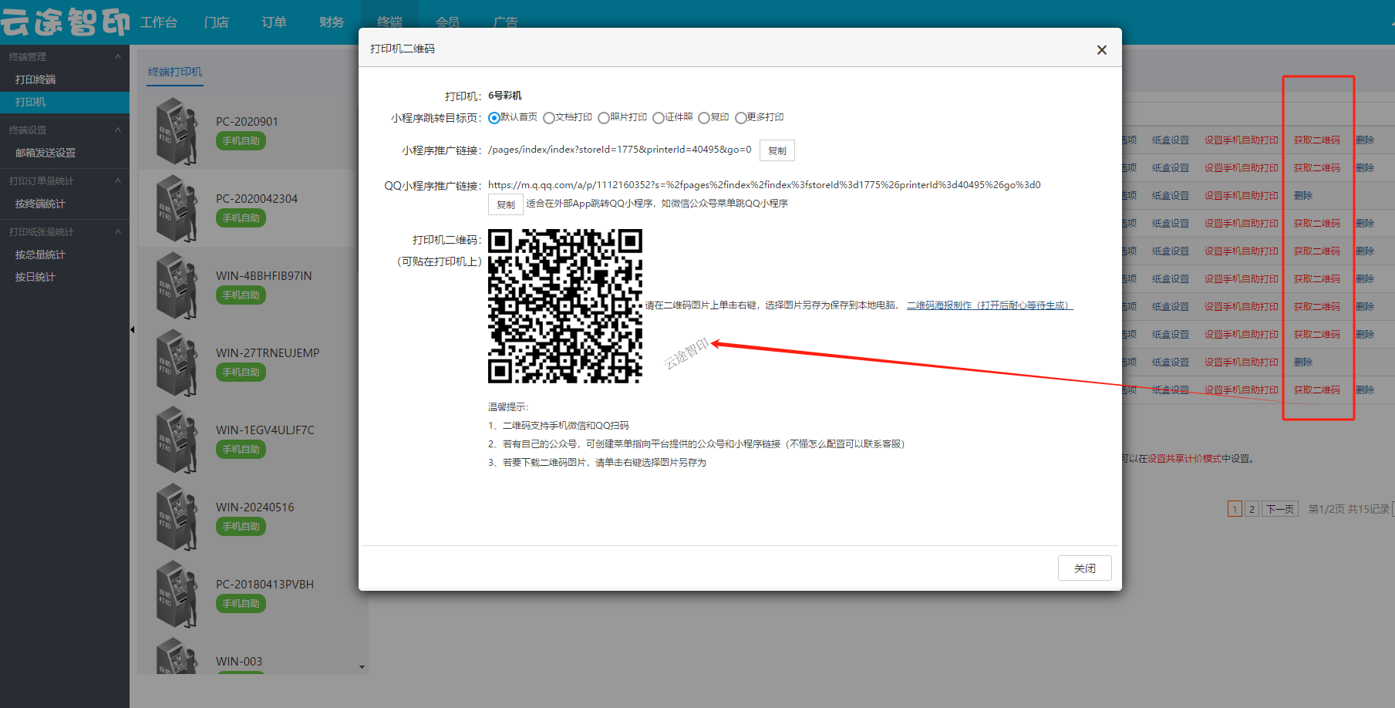
Task: Select the WIN-003 terminal name
Action: point(239,662)
